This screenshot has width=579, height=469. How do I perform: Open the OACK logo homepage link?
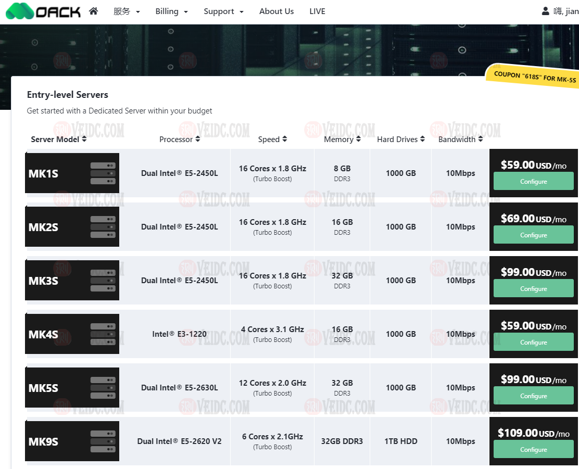point(43,11)
